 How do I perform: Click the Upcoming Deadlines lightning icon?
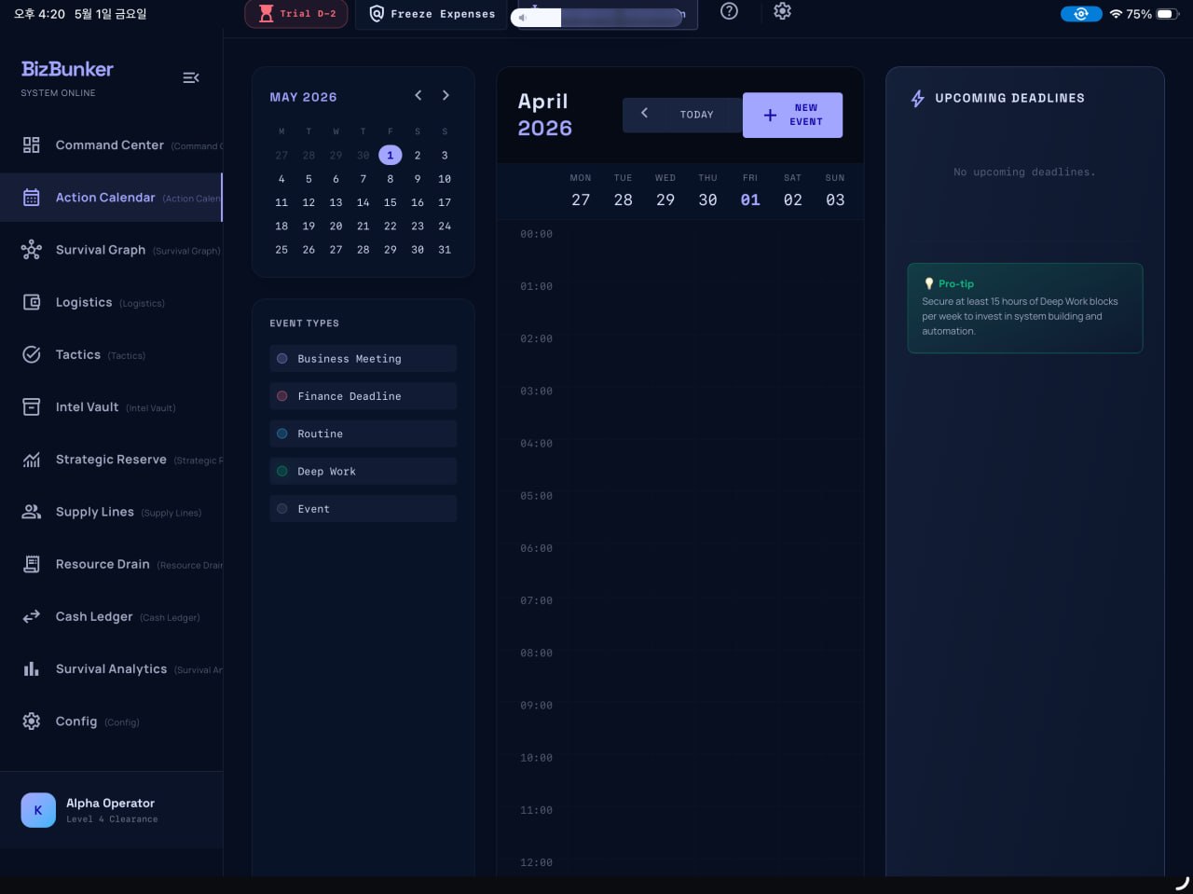918,98
